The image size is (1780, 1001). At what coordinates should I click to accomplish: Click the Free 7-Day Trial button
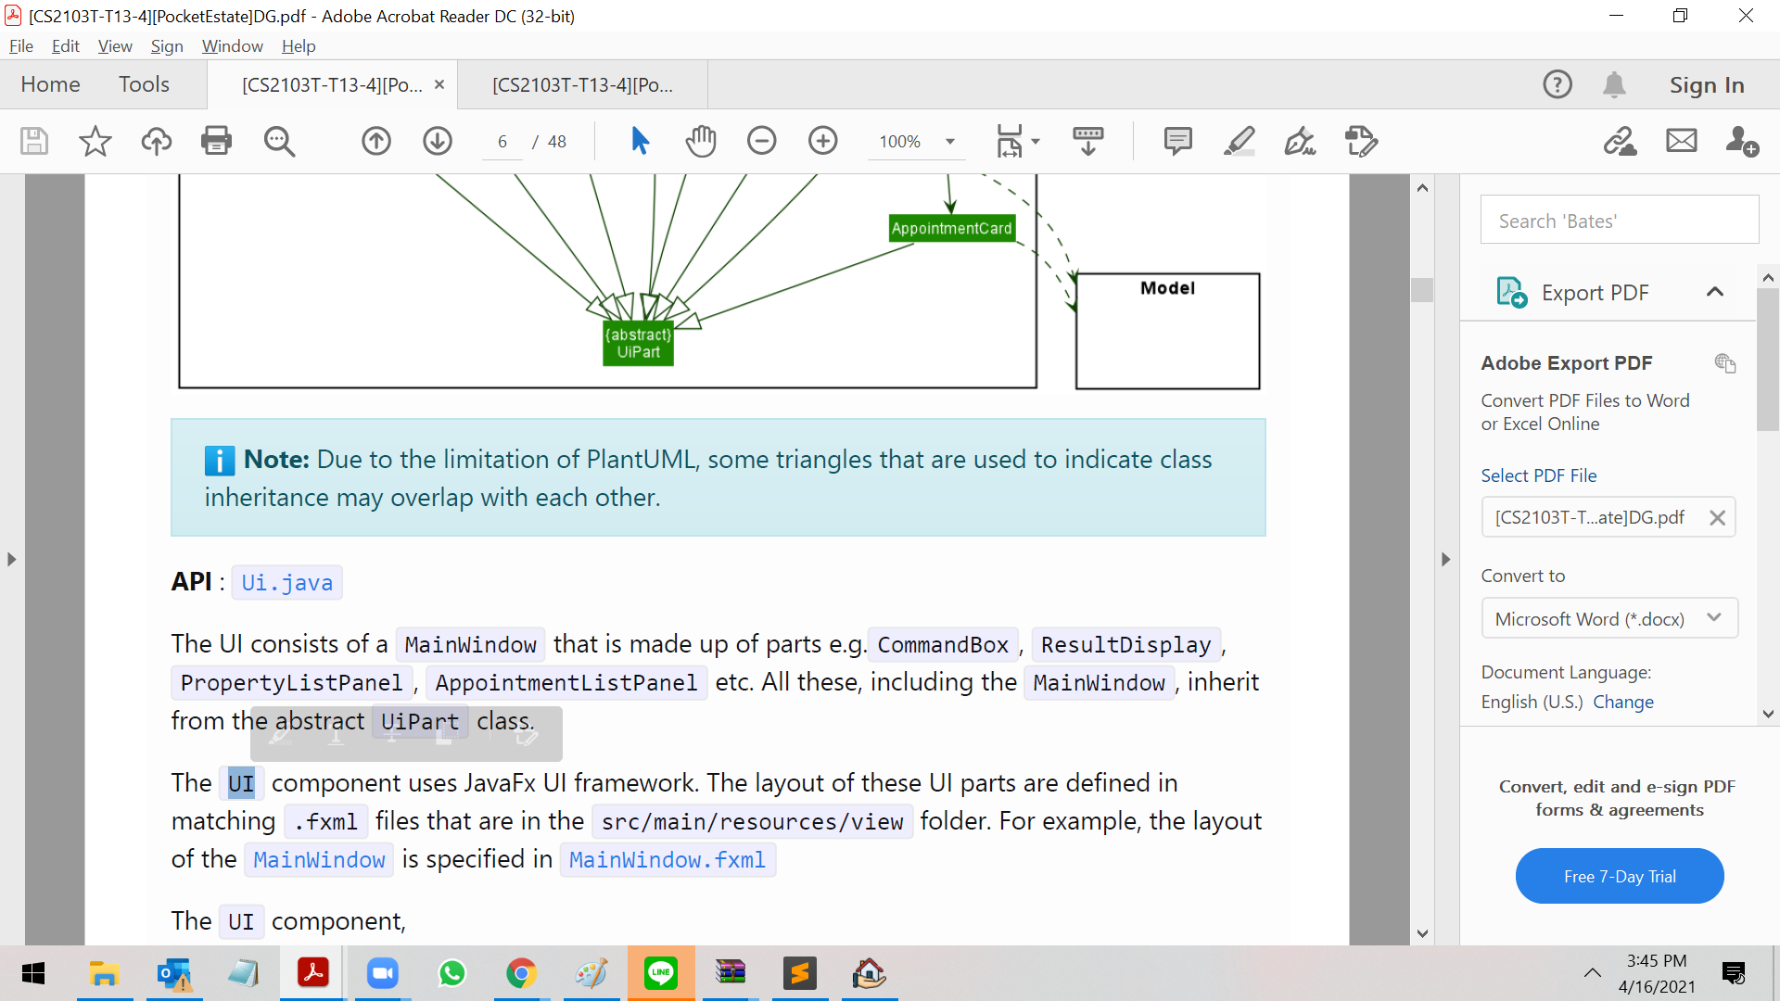[x=1619, y=876]
